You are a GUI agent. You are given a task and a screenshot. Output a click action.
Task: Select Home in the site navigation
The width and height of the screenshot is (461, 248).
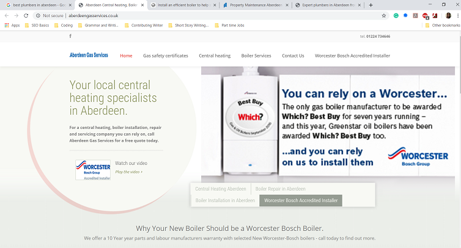126,56
